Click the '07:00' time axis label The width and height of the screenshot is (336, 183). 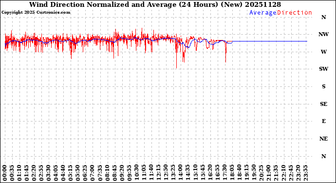[93, 173]
